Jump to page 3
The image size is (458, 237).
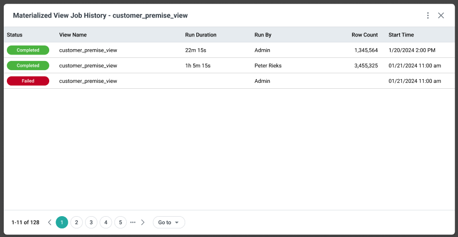(x=91, y=222)
